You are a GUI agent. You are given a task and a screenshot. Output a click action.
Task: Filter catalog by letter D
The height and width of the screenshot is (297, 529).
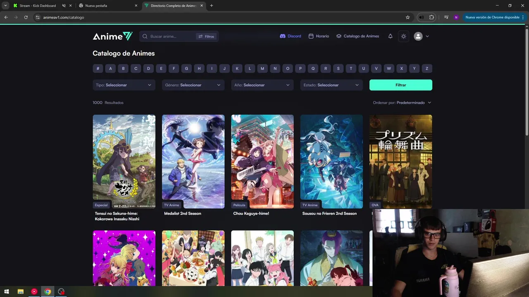click(x=148, y=68)
